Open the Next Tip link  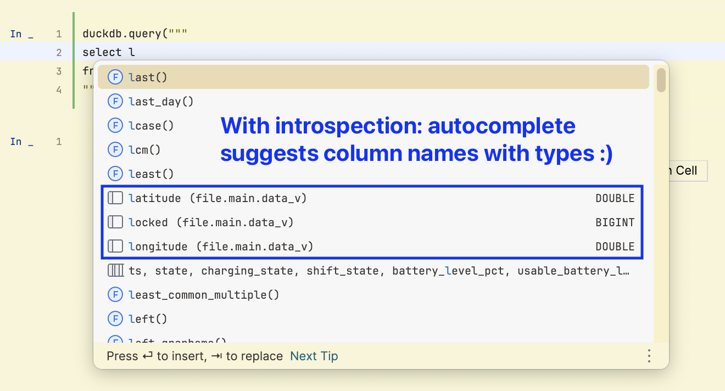point(314,356)
